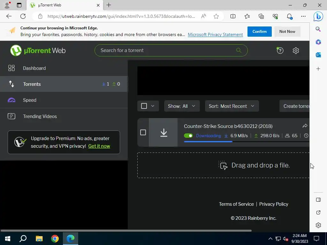Click the muted volume tray icon
The height and width of the screenshot is (245, 327).
point(285,239)
